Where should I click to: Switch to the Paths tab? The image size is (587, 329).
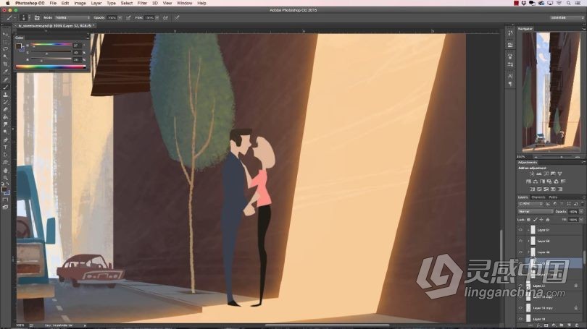pyautogui.click(x=554, y=197)
